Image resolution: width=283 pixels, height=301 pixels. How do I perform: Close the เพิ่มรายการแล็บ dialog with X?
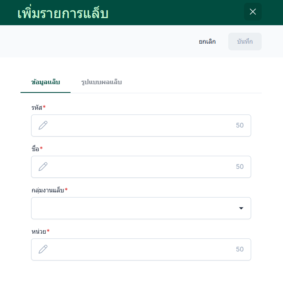253,12
